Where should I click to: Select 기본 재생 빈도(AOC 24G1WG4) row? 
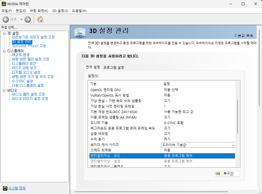(x=162, y=112)
